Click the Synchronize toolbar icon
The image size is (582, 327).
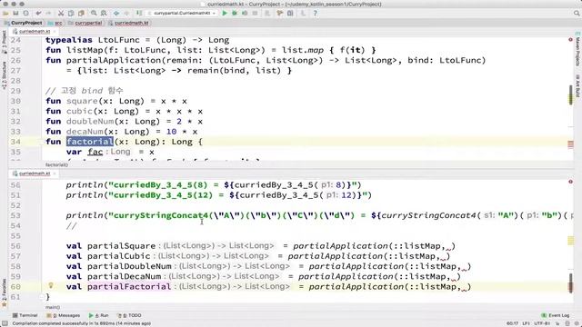click(x=25, y=14)
